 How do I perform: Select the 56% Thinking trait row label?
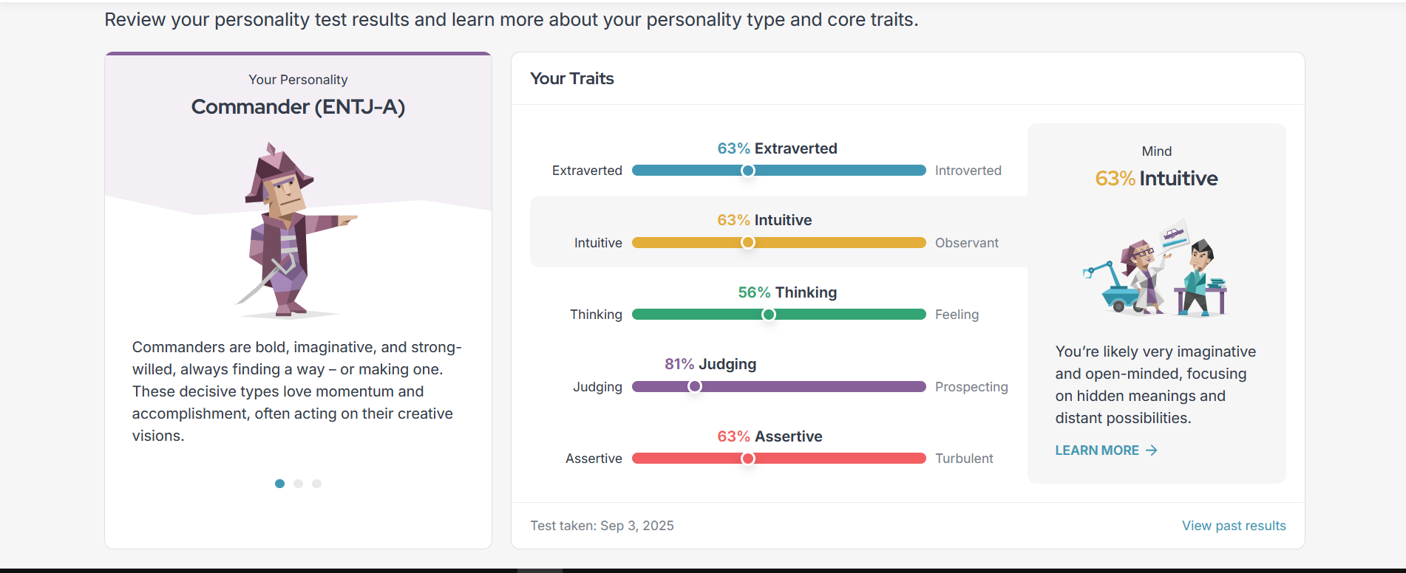coord(787,292)
